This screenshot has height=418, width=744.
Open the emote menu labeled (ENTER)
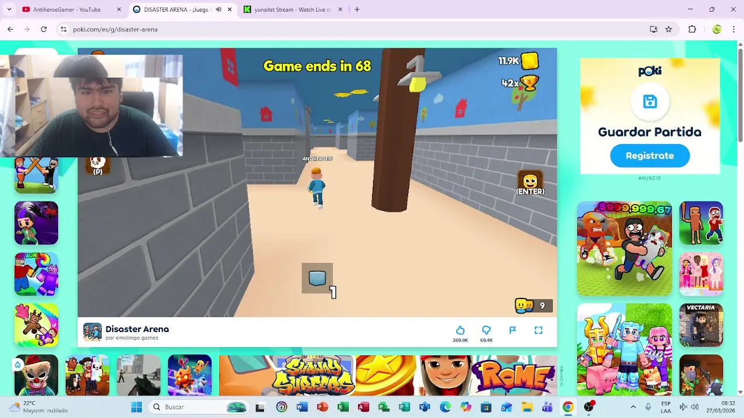(530, 183)
